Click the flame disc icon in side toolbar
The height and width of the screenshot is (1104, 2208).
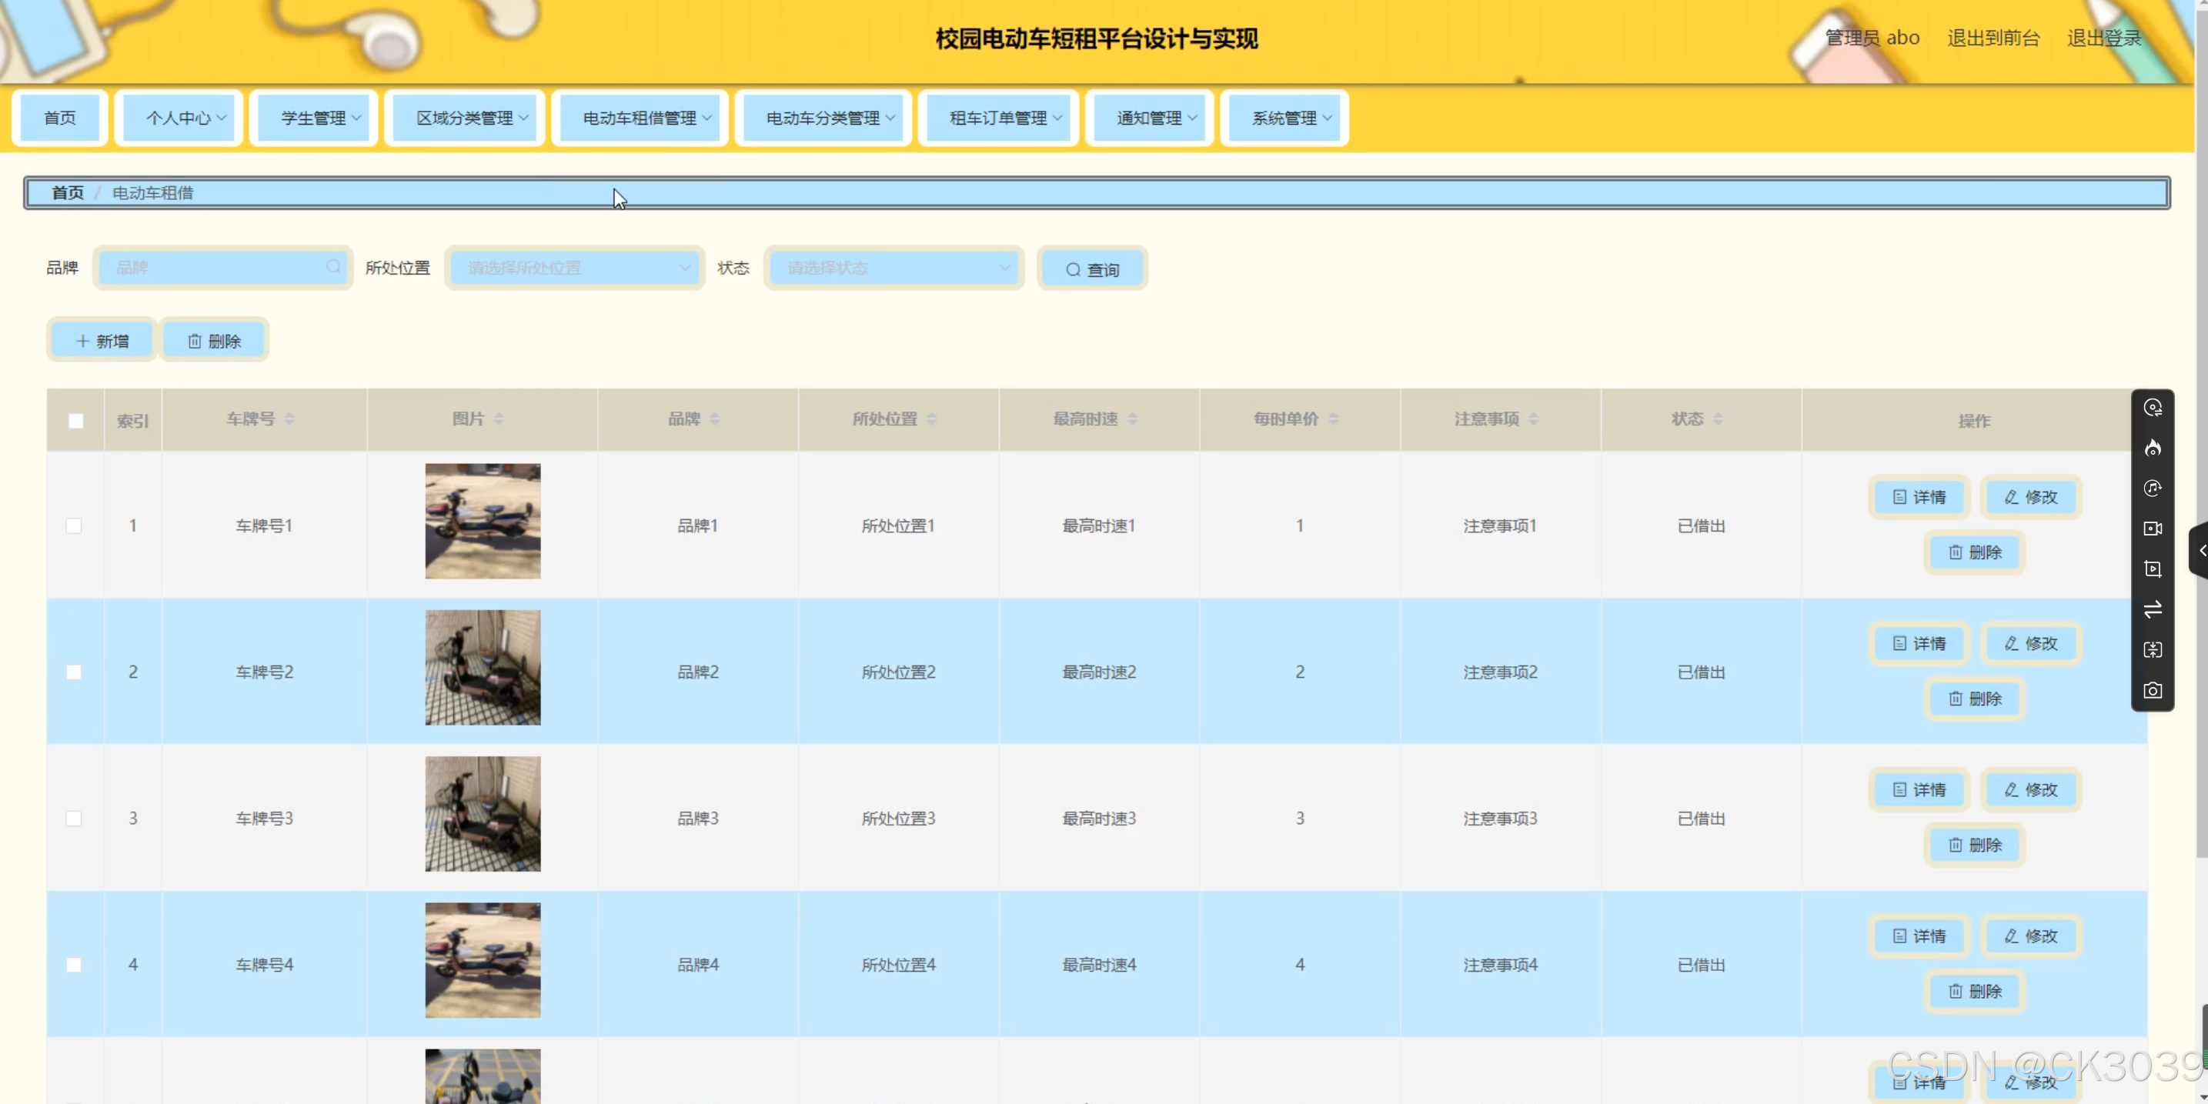2153,449
